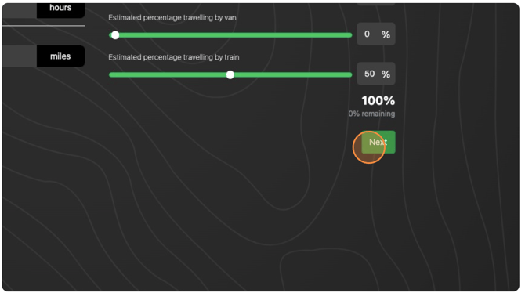Viewport: 525px width, 293px height.
Task: Click the % symbol in the van field
Action: [x=386, y=34]
